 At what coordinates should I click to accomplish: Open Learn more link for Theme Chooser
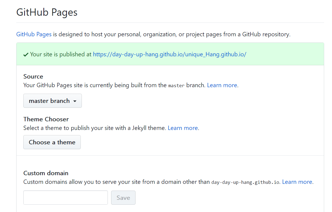183,128
